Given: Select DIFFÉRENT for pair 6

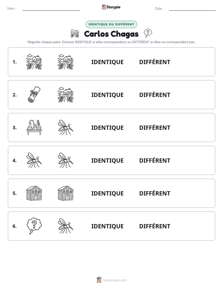Looking at the screenshot, I should [x=155, y=226].
